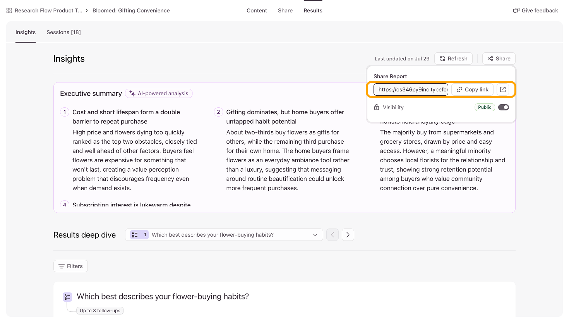Click the Up to 3 follow-ups tag
The width and height of the screenshot is (569, 323).
pyautogui.click(x=100, y=311)
